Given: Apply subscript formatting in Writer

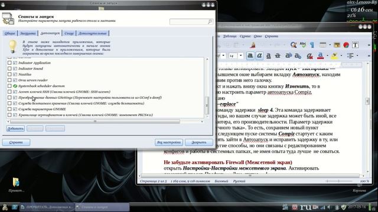Looking at the screenshot, I should (298, 56).
